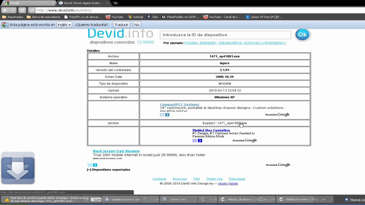365x205 pixels.
Task: Click the No button in translation bar
Action: [137, 25]
